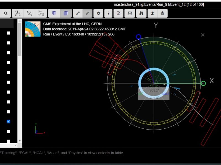Image resolution: width=221 pixels, height=165 pixels.
Task: Click the left panel scrollbar down arrow
Action: (x=19, y=141)
